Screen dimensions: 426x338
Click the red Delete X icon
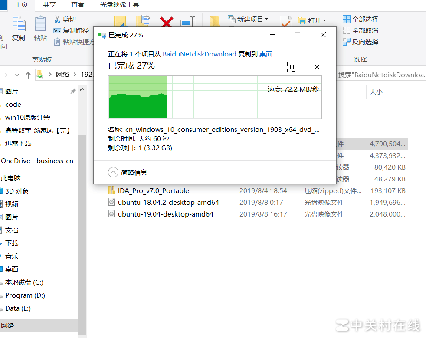166,22
